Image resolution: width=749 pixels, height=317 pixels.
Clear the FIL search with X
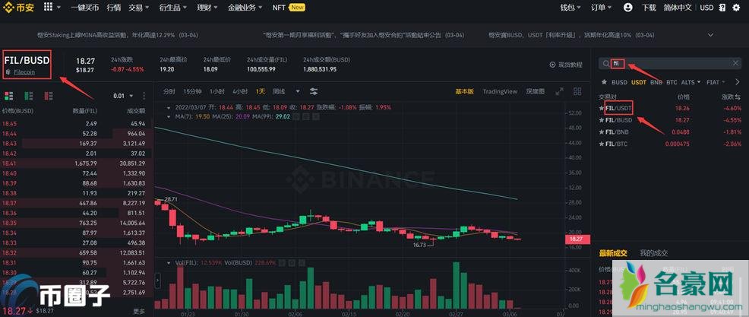tap(735, 63)
